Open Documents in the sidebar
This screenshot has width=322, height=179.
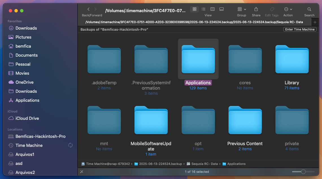(x=23, y=55)
